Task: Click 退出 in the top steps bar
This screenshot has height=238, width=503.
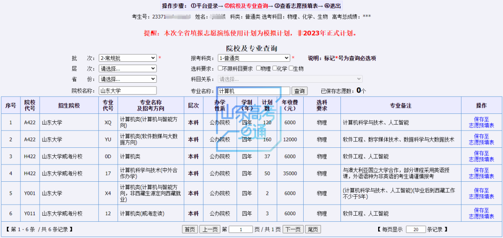Action: (333, 6)
